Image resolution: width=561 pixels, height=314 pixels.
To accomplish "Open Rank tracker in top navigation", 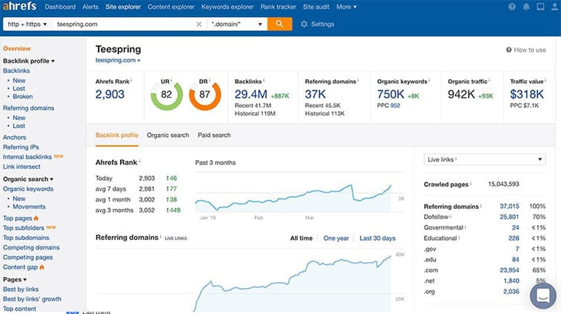I will coord(279,7).
